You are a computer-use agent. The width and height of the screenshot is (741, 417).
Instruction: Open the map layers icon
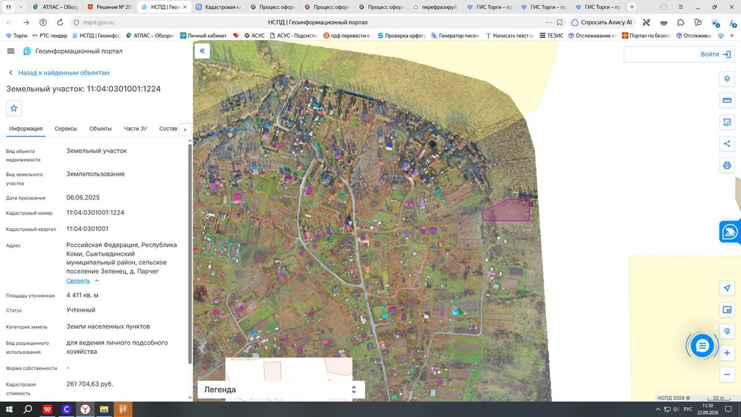pyautogui.click(x=727, y=79)
